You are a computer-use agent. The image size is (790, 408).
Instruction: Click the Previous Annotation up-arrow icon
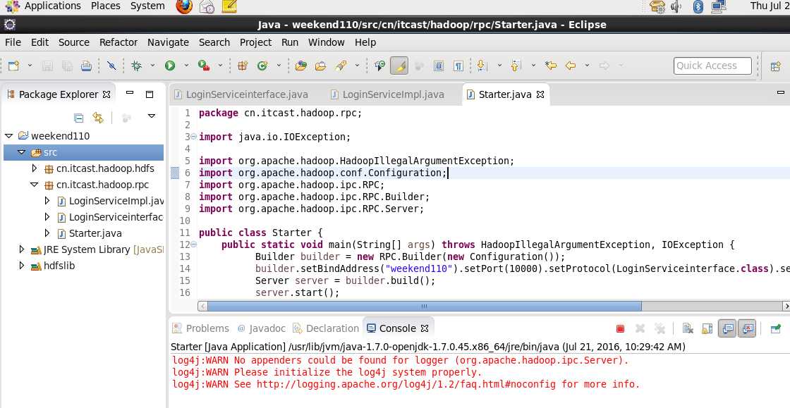coord(515,66)
